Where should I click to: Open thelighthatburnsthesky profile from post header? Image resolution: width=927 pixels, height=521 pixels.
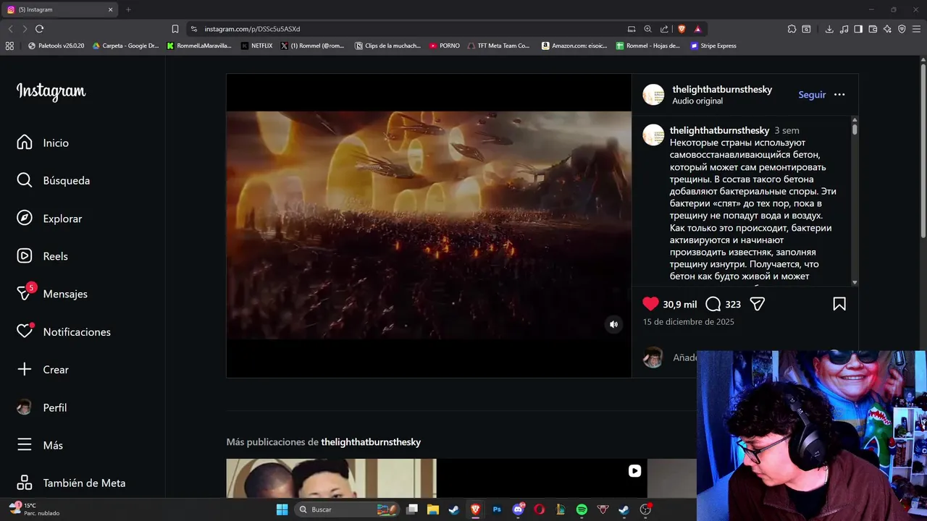(722, 89)
